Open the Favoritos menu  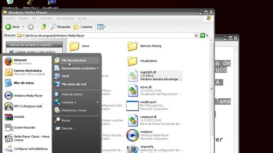(x=46, y=18)
